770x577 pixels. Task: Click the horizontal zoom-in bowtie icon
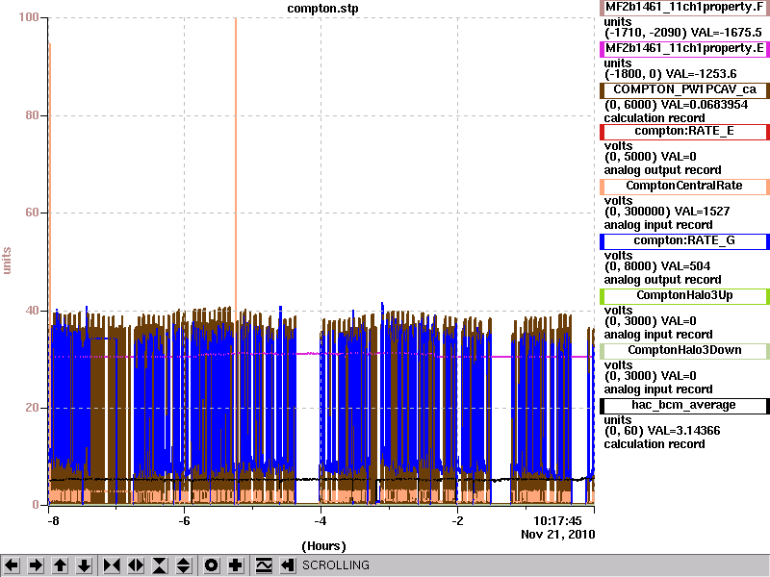(112, 565)
